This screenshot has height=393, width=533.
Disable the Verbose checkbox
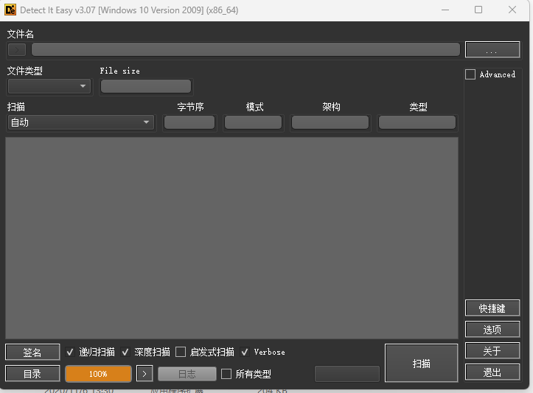(245, 352)
